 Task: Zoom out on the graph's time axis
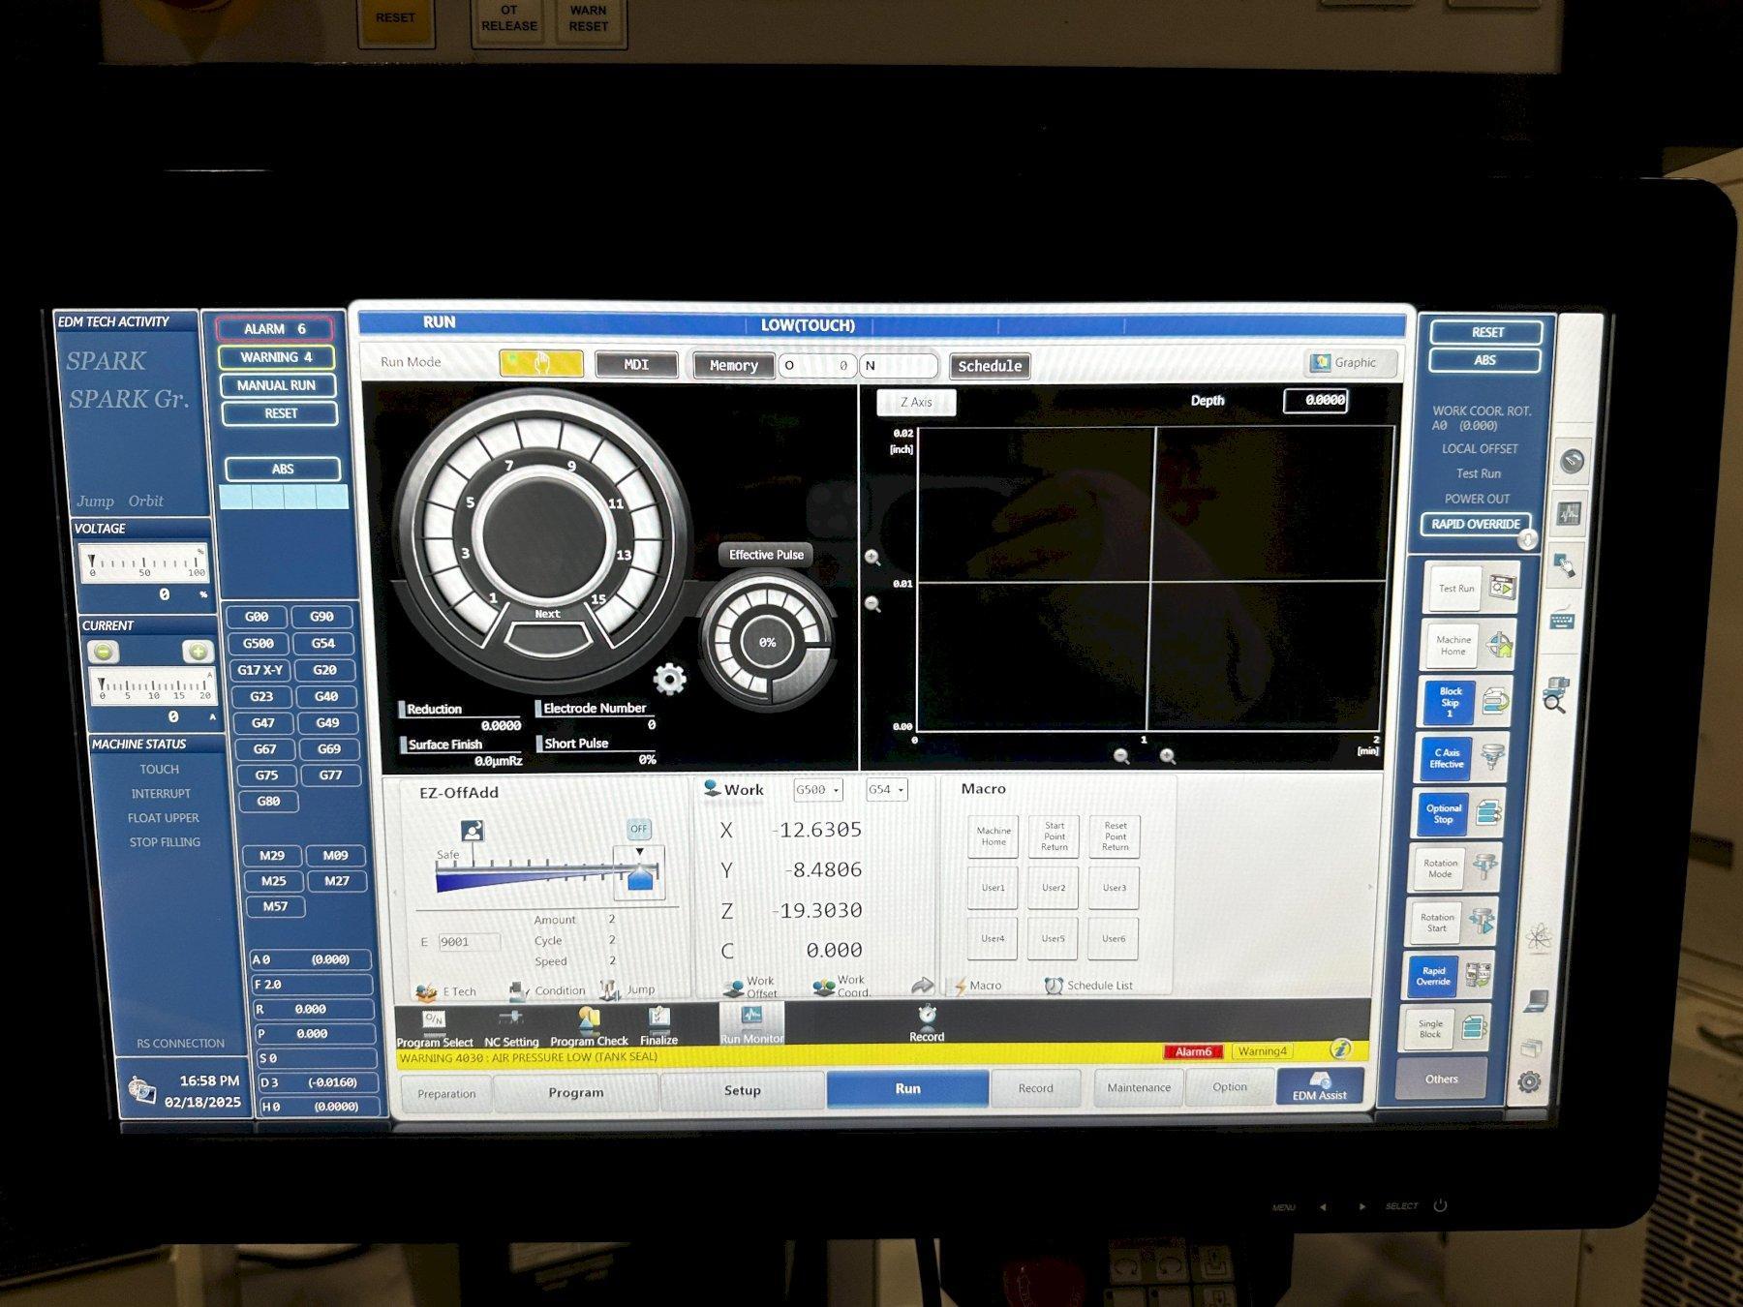point(1121,756)
